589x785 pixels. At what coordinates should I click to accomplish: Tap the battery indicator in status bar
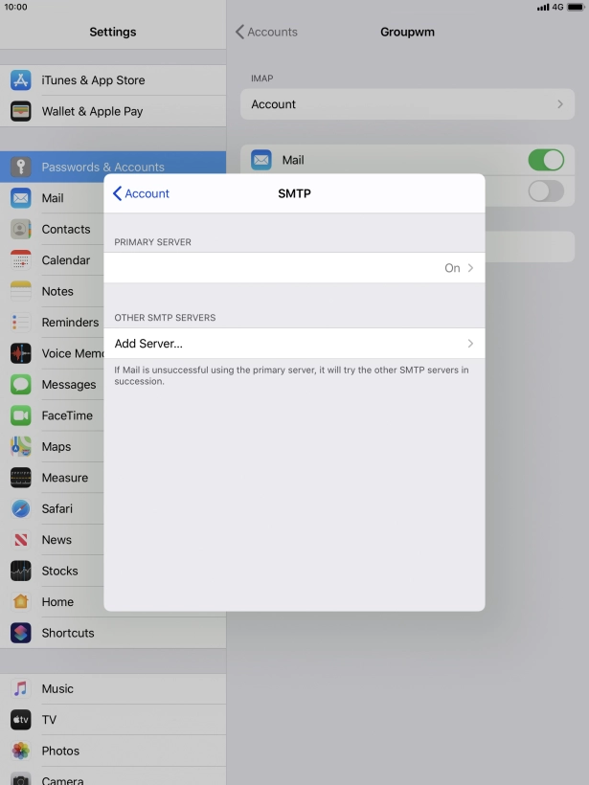[576, 7]
